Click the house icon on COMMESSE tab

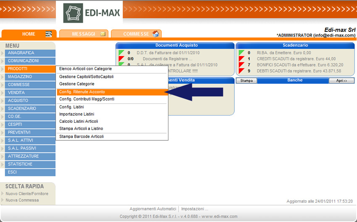click(156, 34)
